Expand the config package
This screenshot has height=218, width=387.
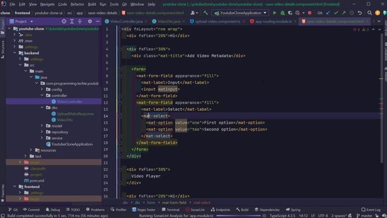coord(42,89)
